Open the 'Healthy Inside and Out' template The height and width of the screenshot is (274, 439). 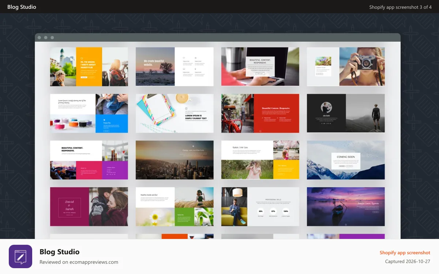[x=175, y=207]
